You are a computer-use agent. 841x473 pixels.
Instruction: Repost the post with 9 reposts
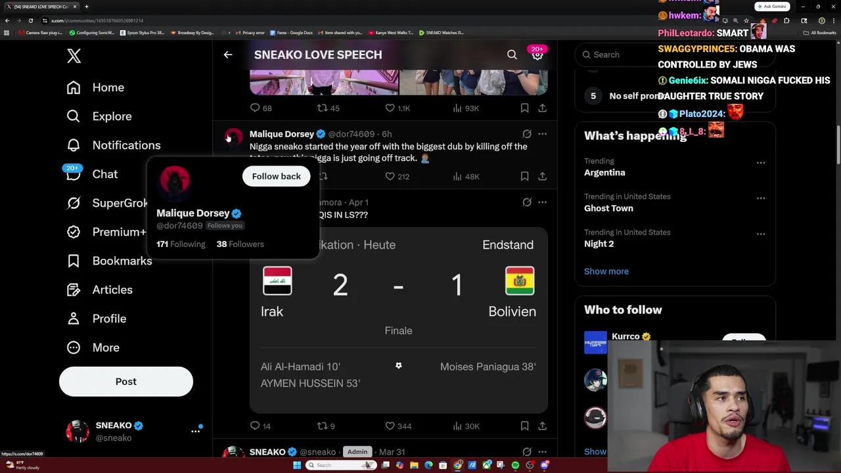pyautogui.click(x=326, y=426)
